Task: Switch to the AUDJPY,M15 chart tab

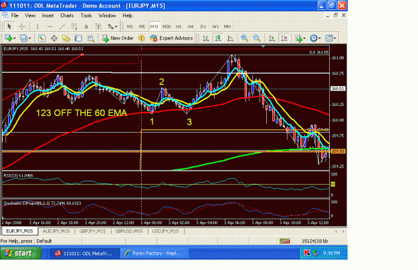Action: click(56, 231)
